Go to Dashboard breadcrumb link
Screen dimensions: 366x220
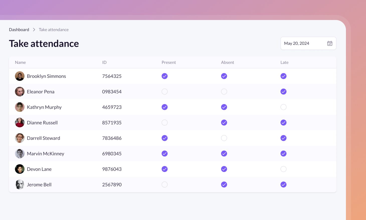point(19,30)
